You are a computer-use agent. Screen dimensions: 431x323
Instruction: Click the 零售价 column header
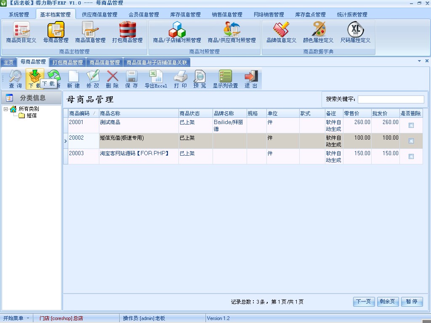point(357,114)
